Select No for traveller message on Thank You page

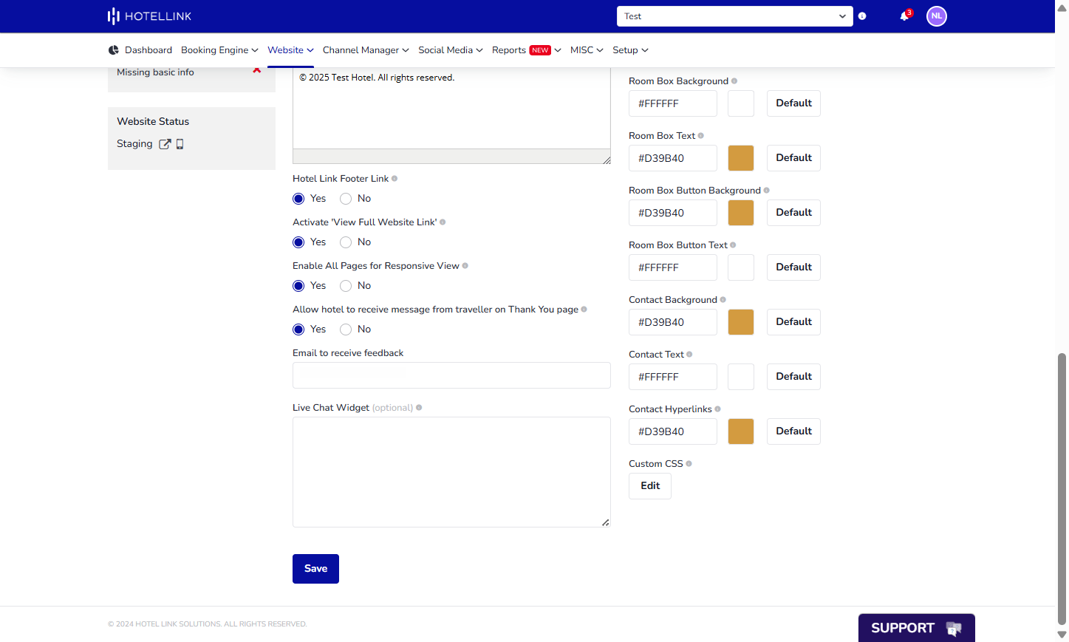pos(346,329)
